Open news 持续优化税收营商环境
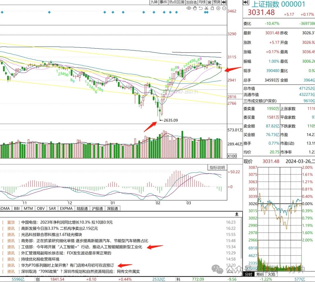The width and height of the screenshot is (315, 282). tap(40, 259)
